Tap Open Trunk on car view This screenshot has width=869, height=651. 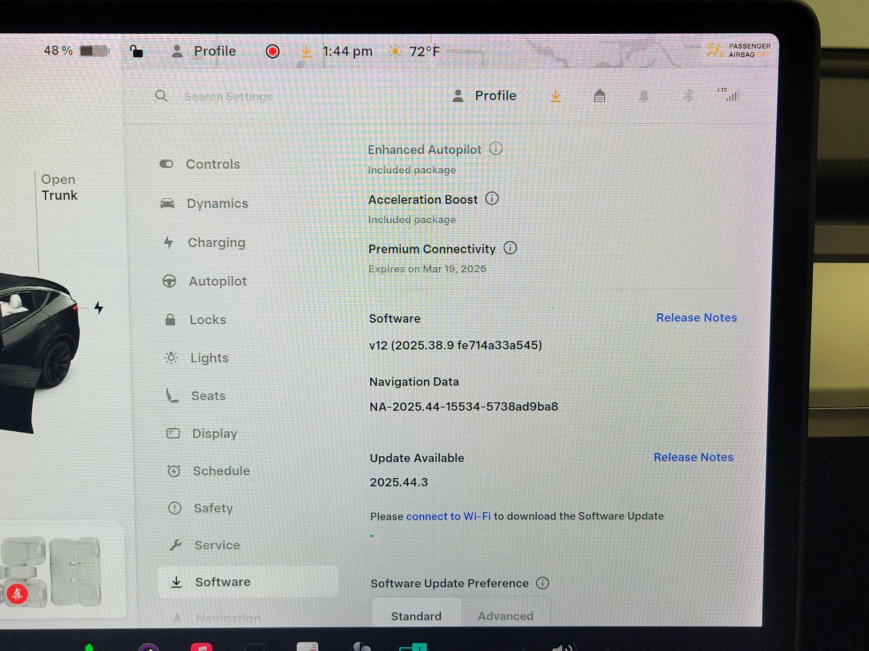[x=59, y=187]
